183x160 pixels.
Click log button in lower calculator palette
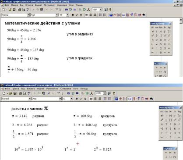coord(179,111)
